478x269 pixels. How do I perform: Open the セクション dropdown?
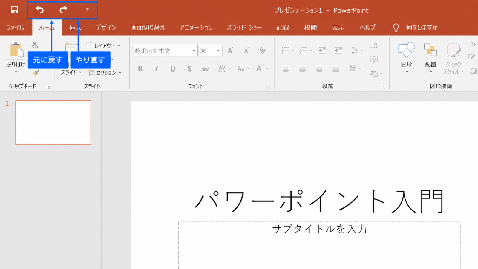(105, 73)
